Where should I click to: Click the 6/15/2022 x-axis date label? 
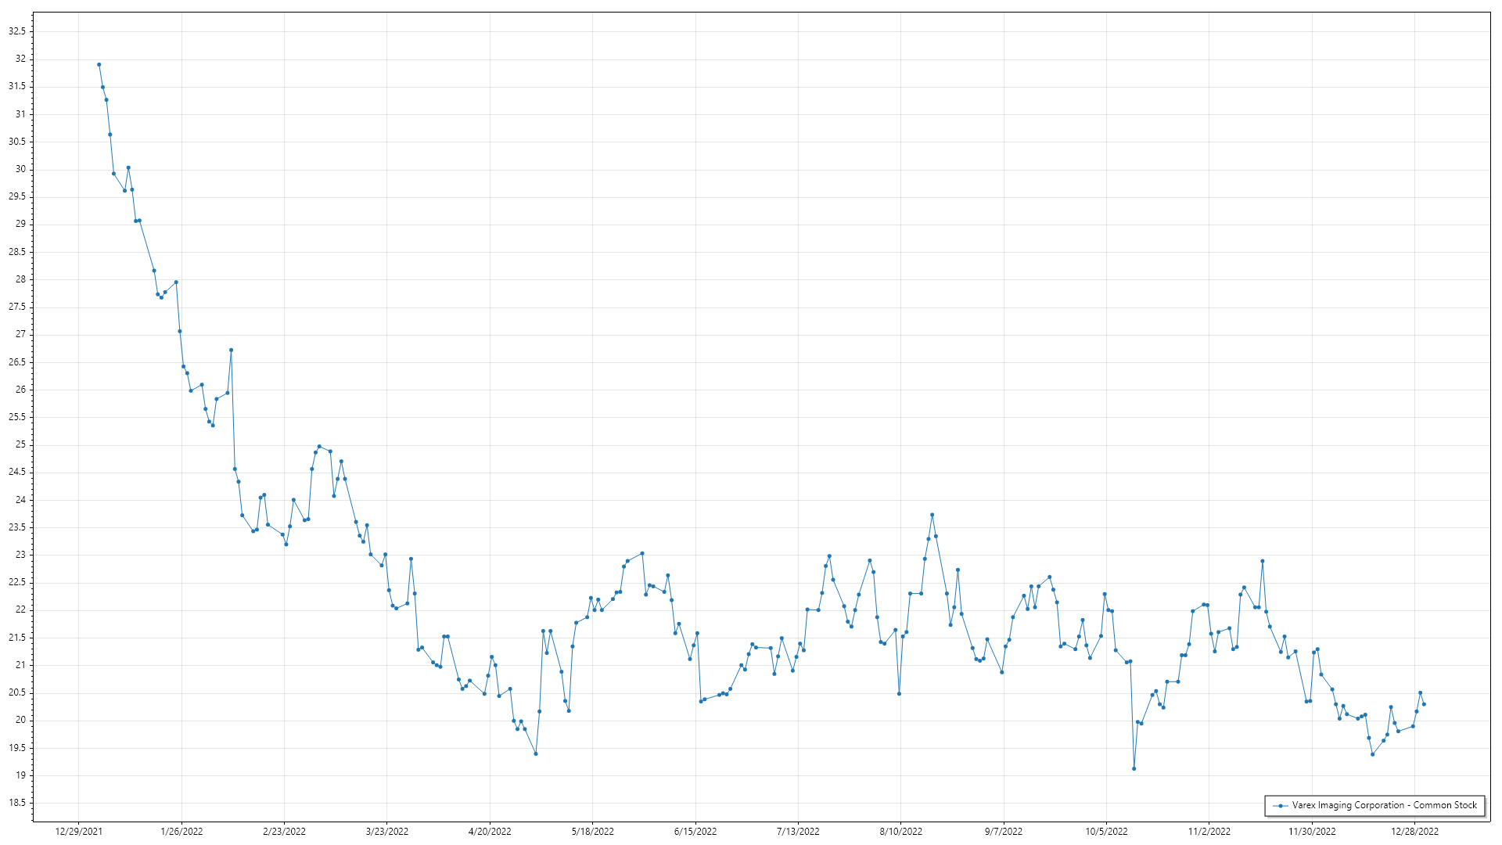point(695,831)
